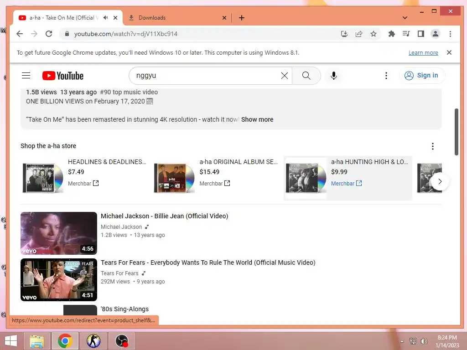Screen dimensions: 467x350
Task: Open OBS Studio taskbar icon
Action: pyautogui.click(x=122, y=341)
